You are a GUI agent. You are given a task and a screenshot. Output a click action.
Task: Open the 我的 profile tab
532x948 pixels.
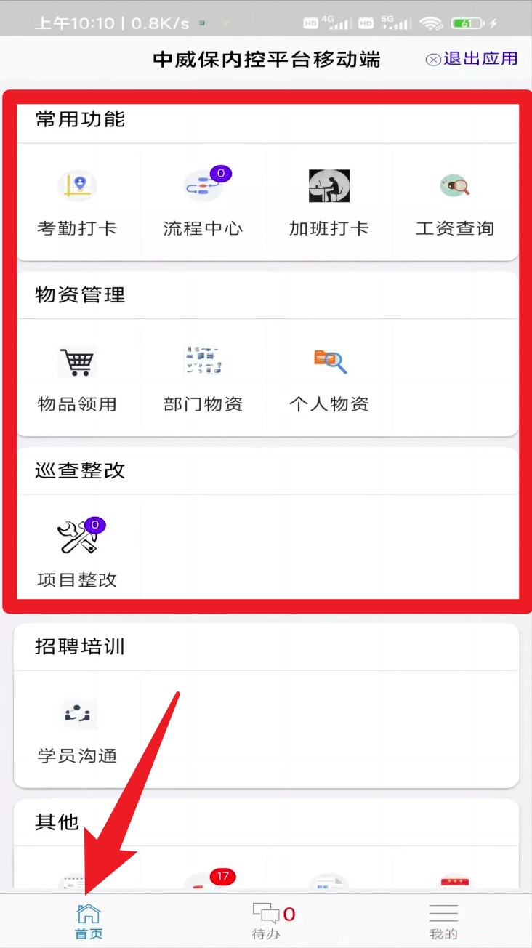[x=443, y=921]
